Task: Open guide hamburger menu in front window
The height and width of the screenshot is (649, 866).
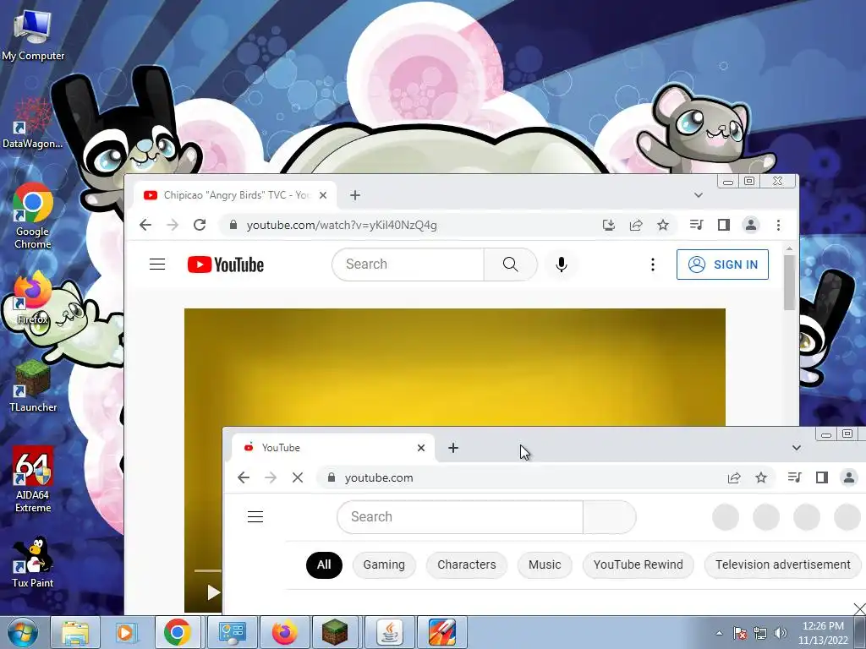Action: click(255, 517)
